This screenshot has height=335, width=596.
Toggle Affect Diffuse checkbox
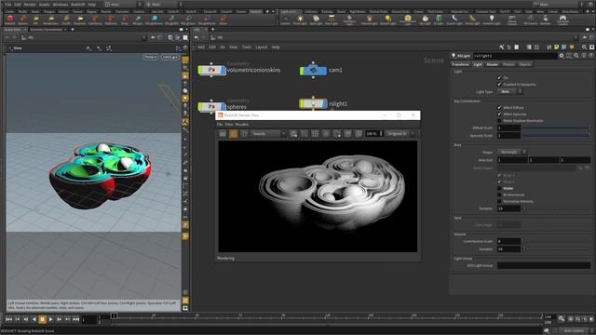tap(499, 108)
